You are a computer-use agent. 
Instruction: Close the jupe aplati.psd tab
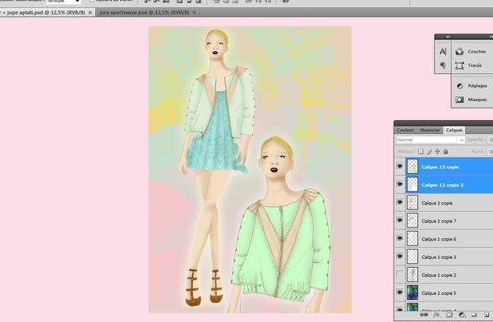(90, 12)
